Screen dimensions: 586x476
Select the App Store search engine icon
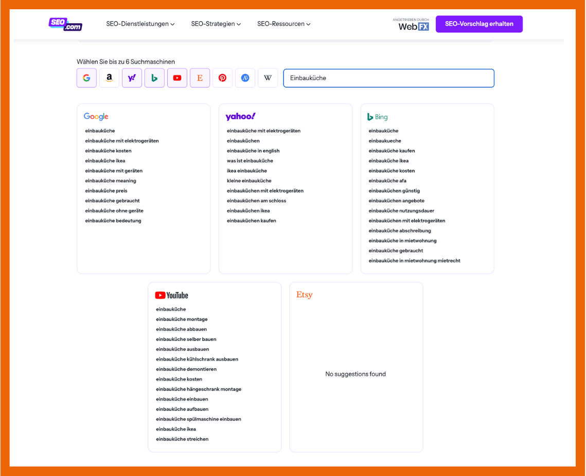245,78
